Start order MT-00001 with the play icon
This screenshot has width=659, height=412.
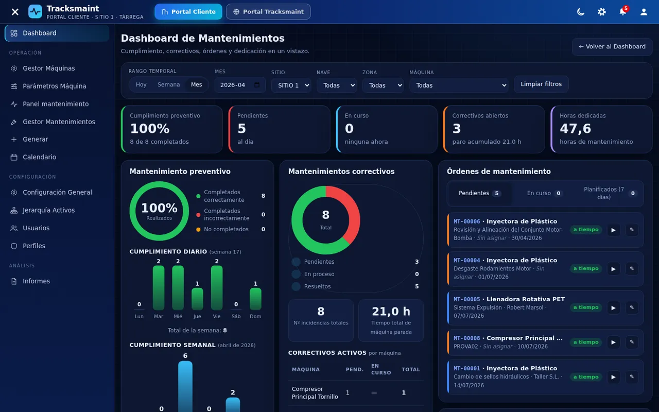(x=613, y=377)
